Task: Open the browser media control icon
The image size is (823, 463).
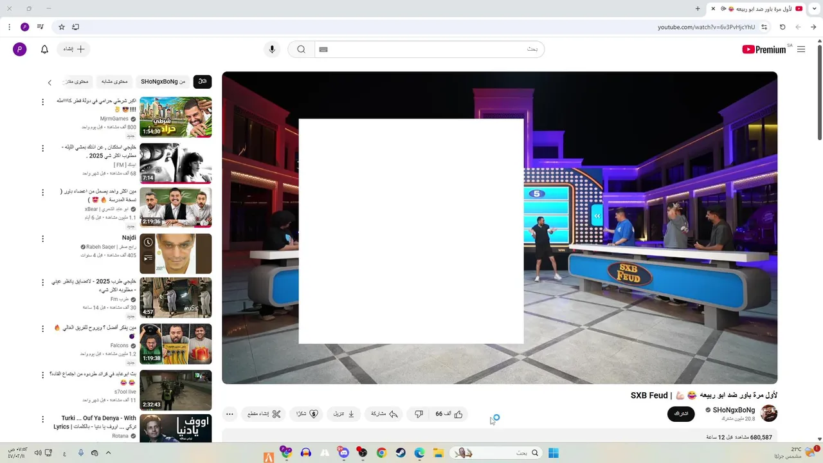Action: 41,27
